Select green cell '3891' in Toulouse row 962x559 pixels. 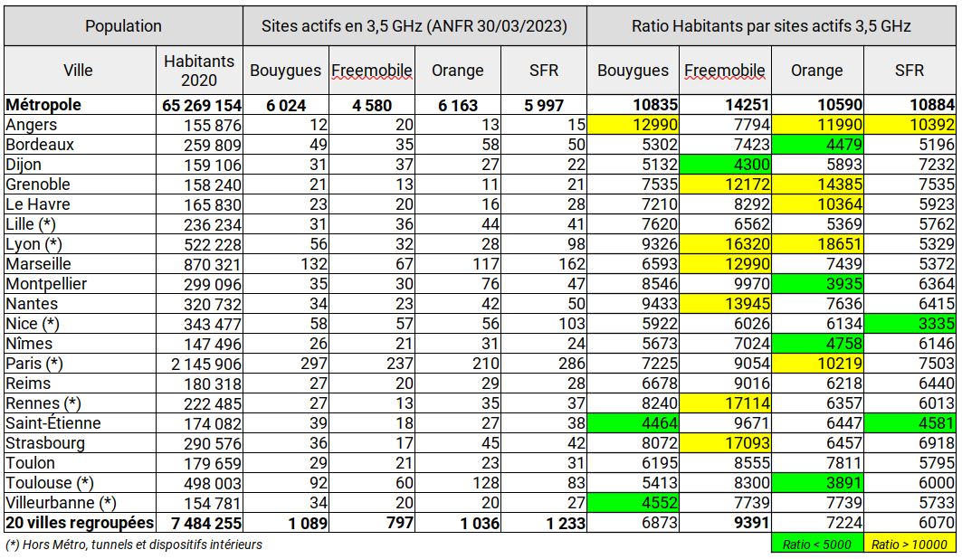(818, 483)
